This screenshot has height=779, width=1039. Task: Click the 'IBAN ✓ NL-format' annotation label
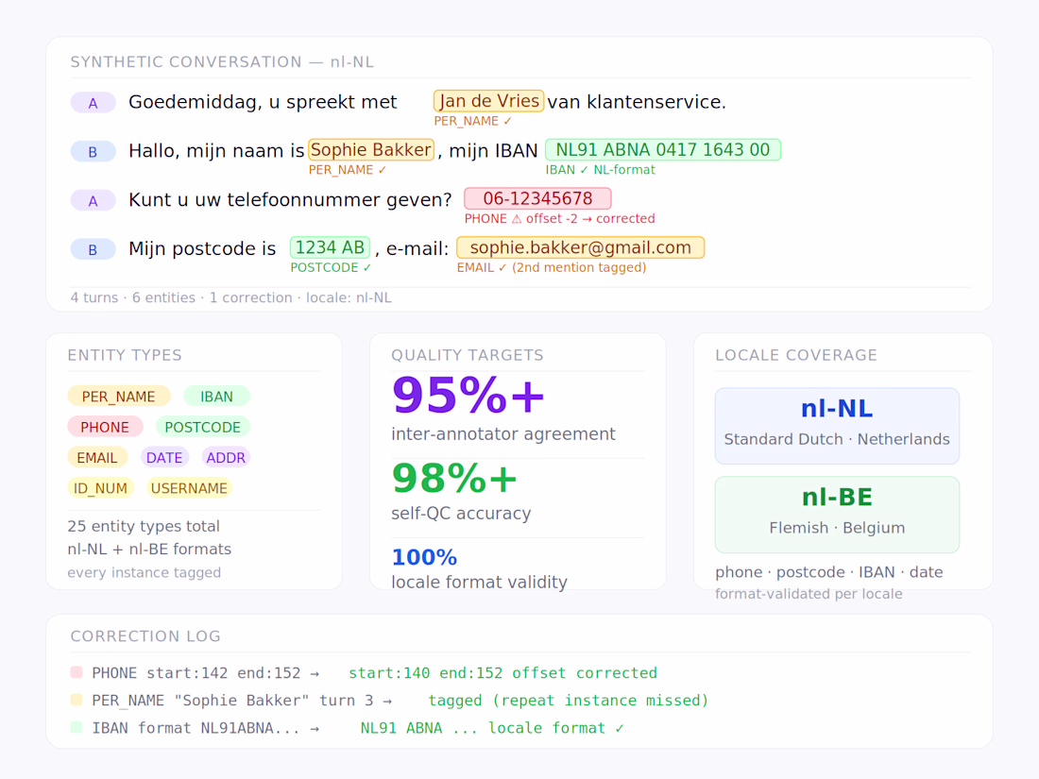601,170
